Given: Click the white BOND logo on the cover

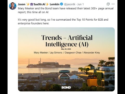Looking at the screenshot, I should tap(66, 87).
